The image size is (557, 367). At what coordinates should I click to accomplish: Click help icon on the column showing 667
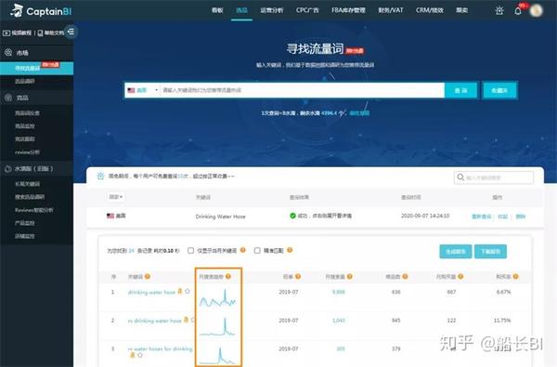click(x=460, y=276)
